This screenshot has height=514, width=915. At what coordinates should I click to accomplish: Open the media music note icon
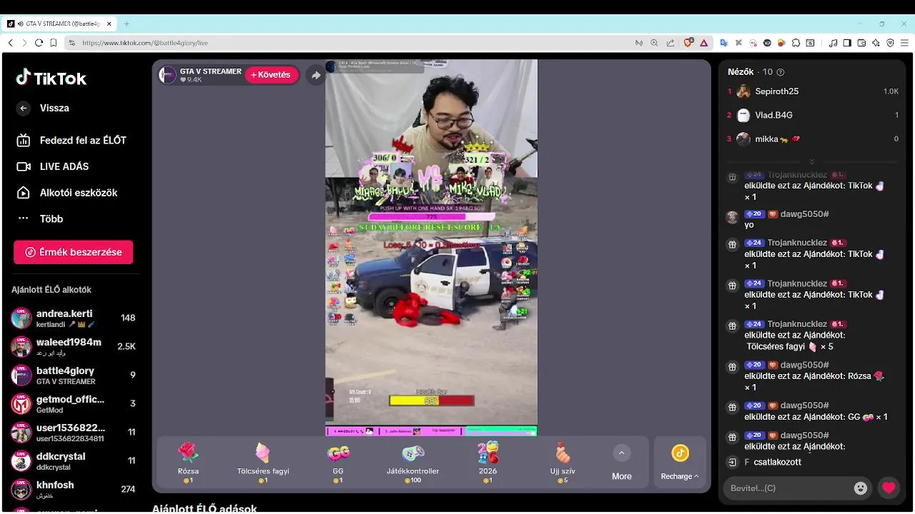point(833,43)
